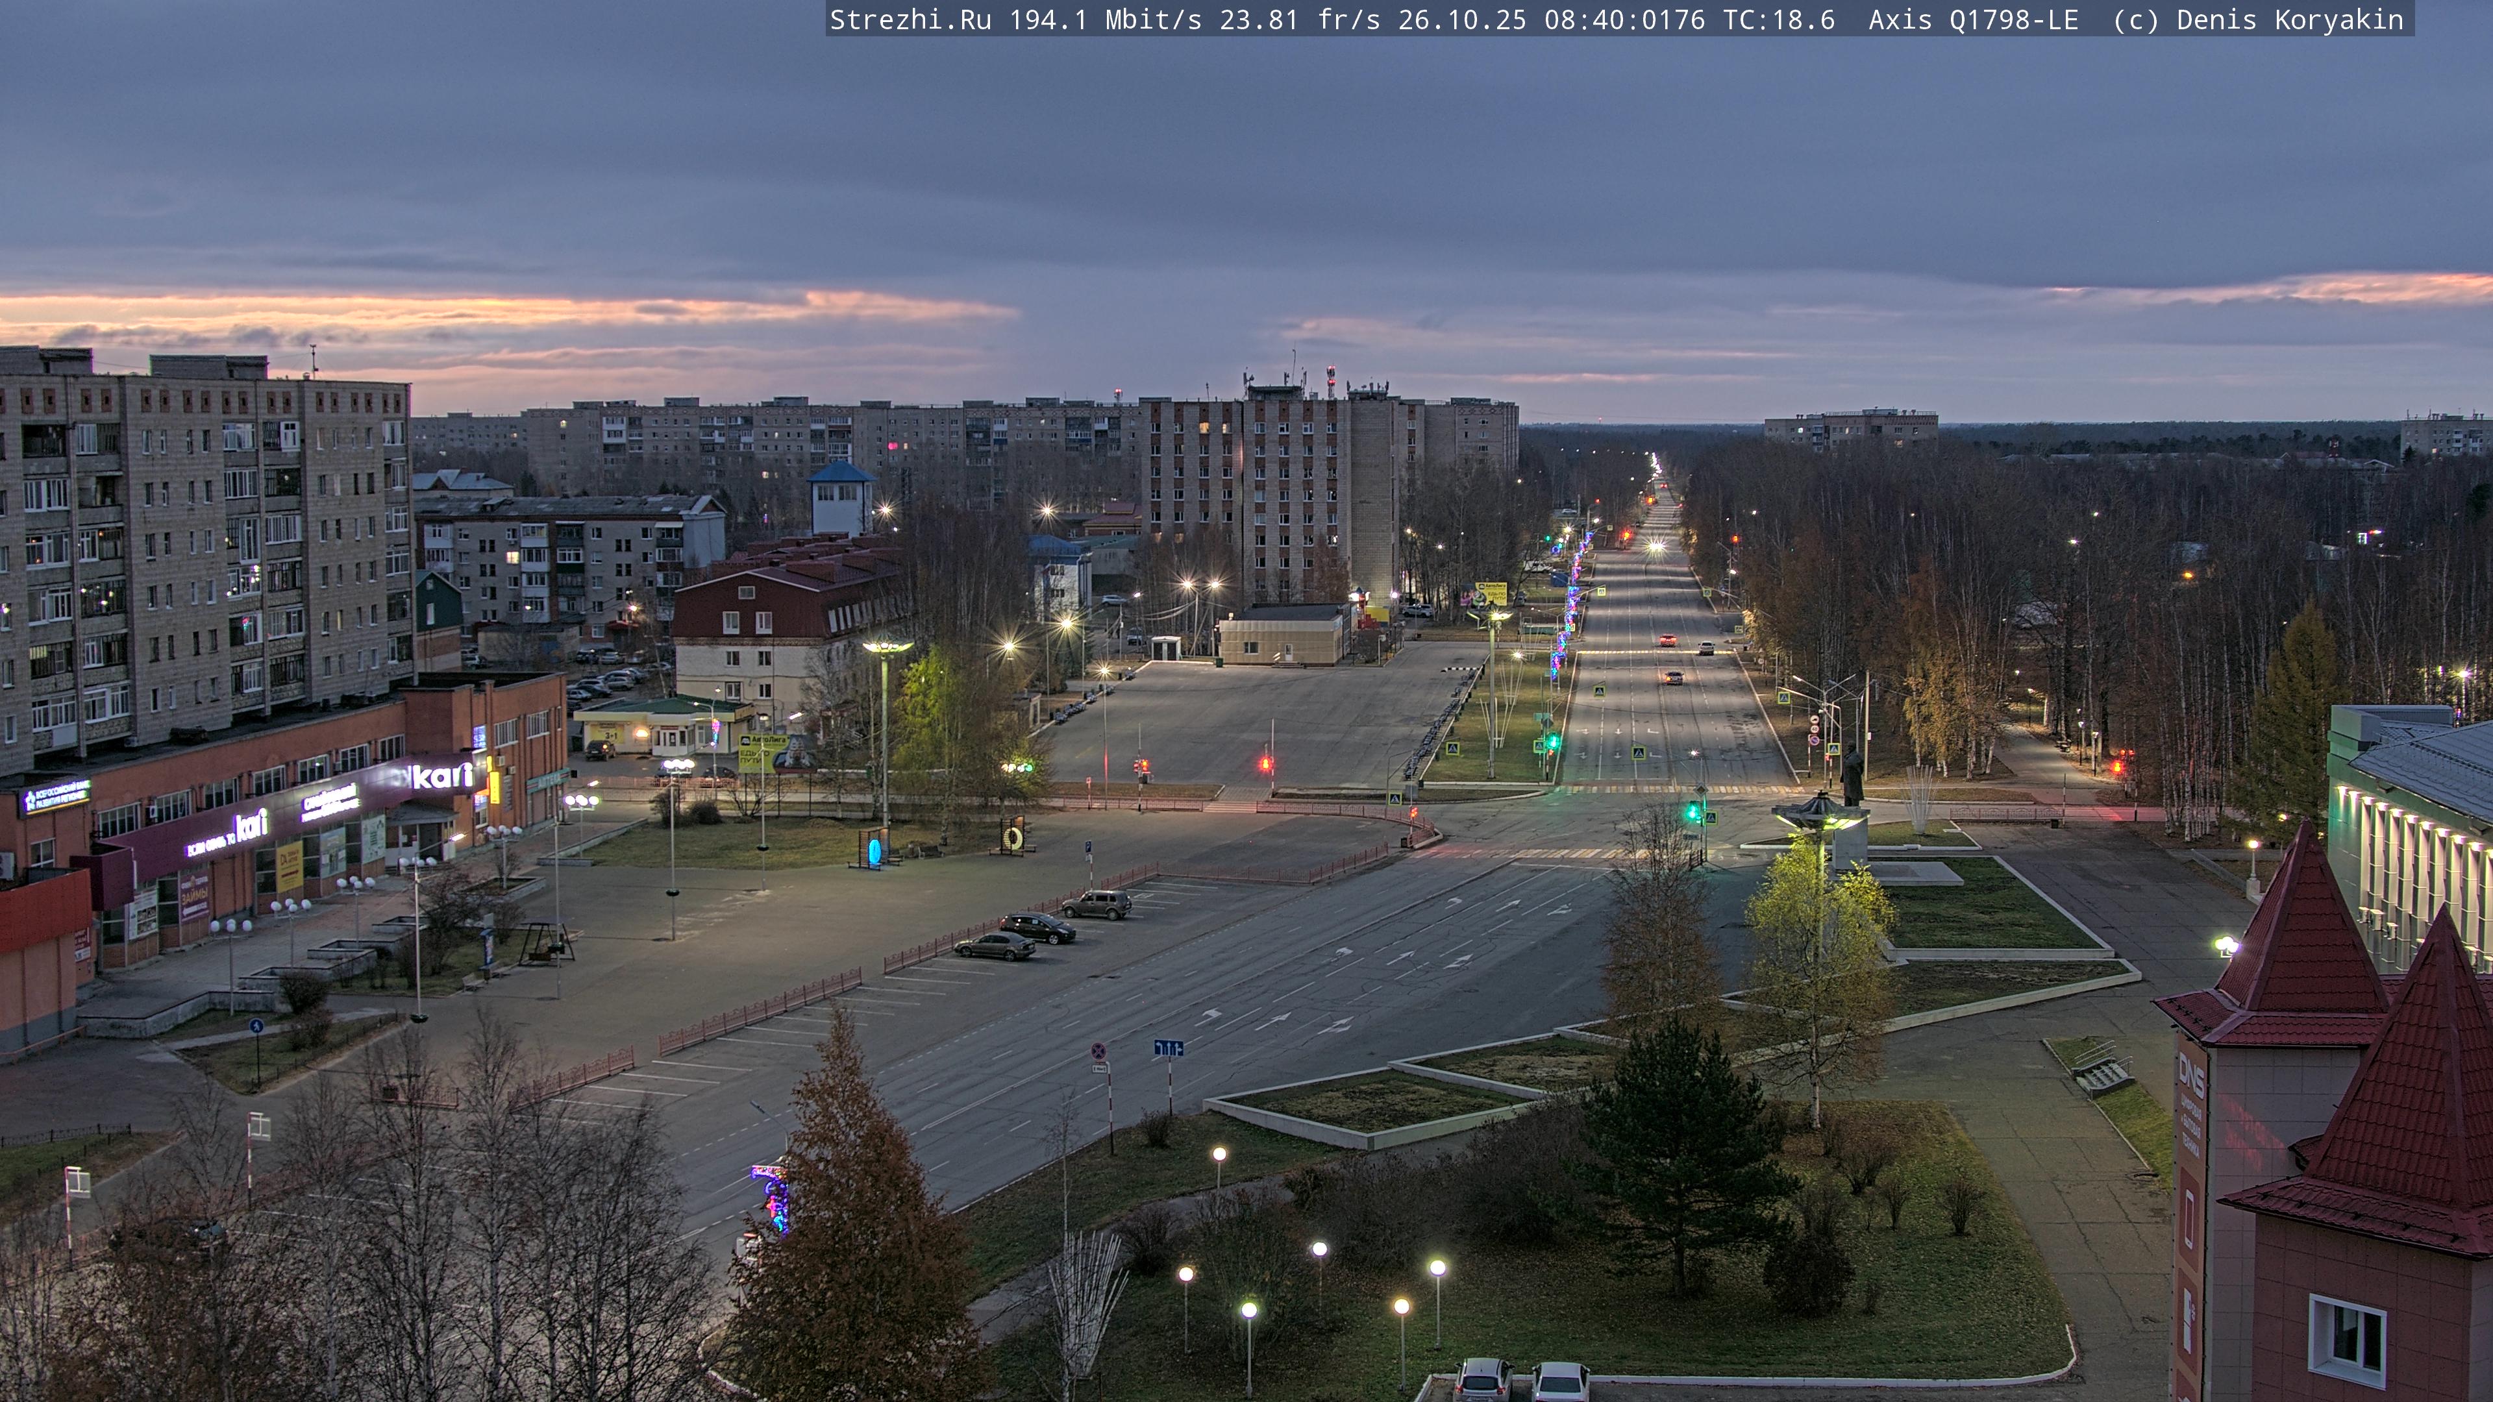Click the blue glowing oval display in square
This screenshot has width=2493, height=1402.
click(x=874, y=850)
